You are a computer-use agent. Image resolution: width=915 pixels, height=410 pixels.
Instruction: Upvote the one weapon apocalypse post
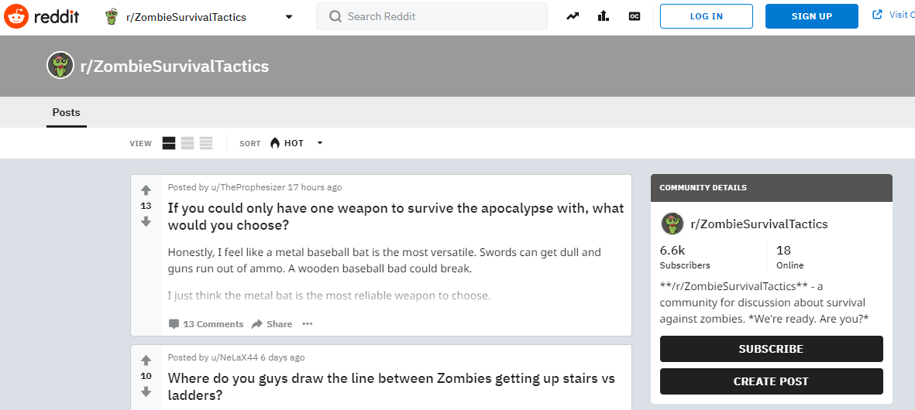146,190
